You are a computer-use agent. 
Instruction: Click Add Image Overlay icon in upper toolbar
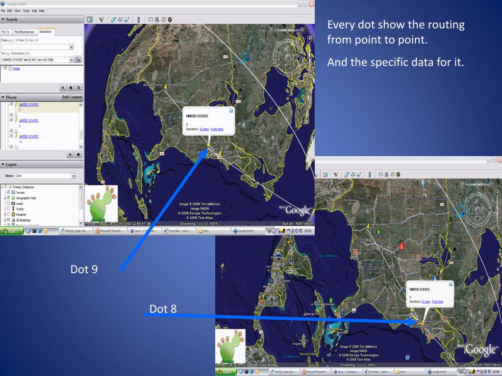(127, 20)
